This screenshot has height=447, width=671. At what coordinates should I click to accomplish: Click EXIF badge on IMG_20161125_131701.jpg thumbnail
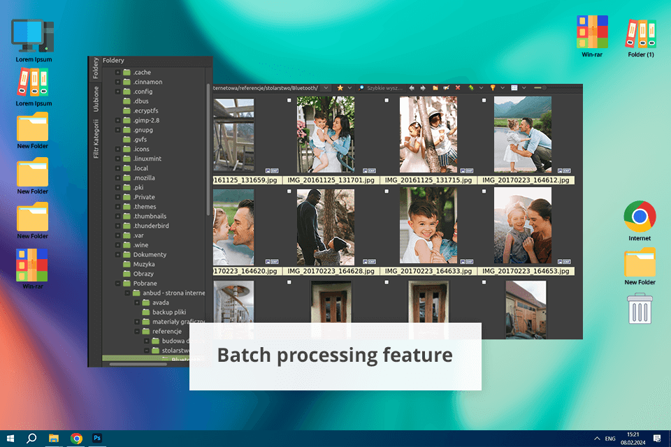[x=369, y=170]
